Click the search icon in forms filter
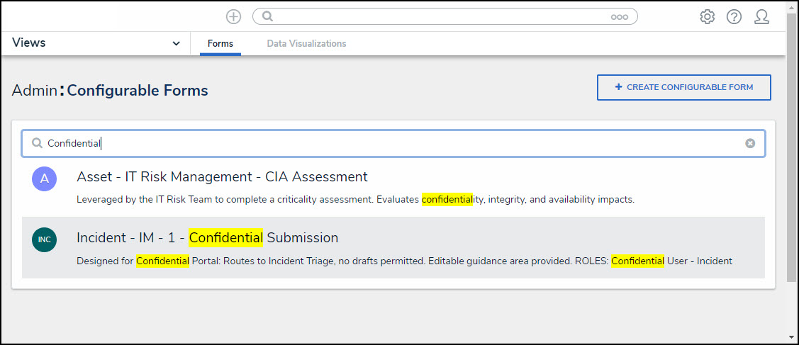 click(x=37, y=143)
